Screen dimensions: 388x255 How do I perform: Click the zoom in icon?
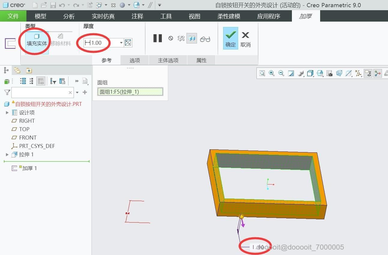[x=271, y=73]
